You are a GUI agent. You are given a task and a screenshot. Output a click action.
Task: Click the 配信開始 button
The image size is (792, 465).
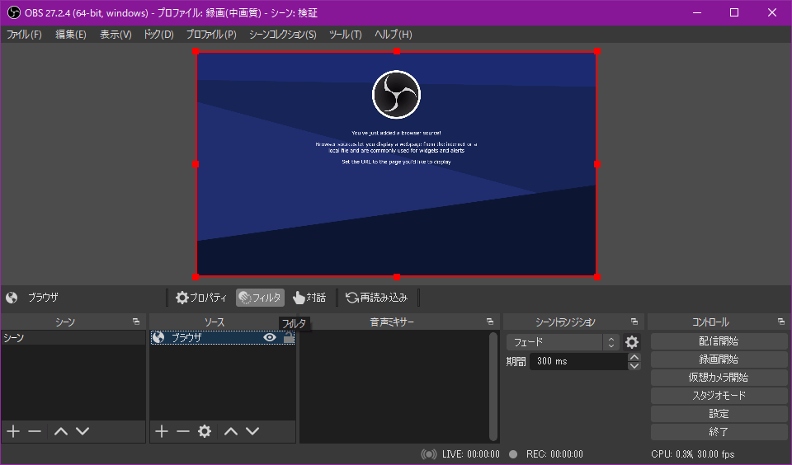coord(719,341)
